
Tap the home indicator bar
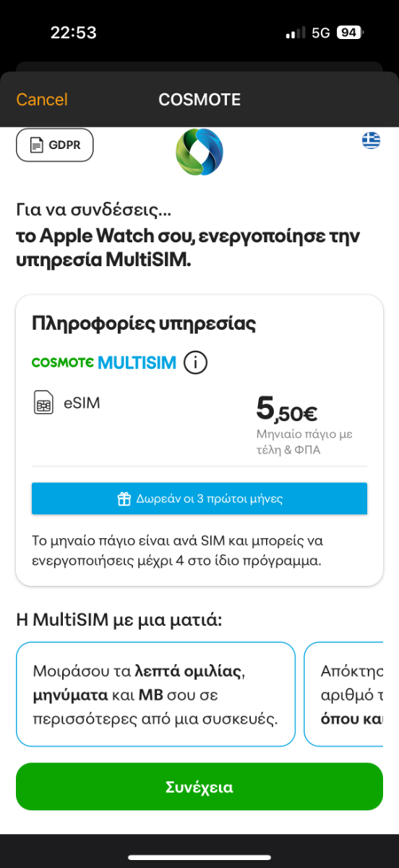[199, 856]
